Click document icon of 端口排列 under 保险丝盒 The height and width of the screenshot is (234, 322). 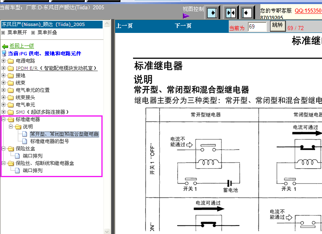coord(17,156)
